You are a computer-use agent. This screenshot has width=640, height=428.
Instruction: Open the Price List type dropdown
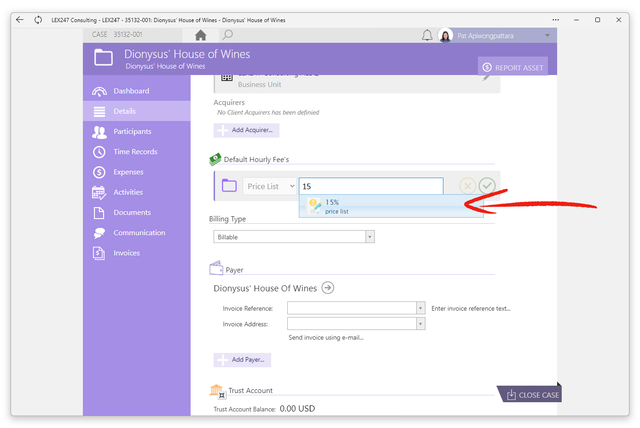click(x=270, y=186)
